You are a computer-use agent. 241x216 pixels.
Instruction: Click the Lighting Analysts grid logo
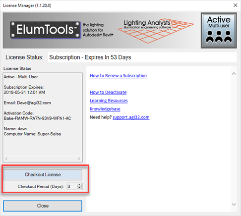click(156, 31)
